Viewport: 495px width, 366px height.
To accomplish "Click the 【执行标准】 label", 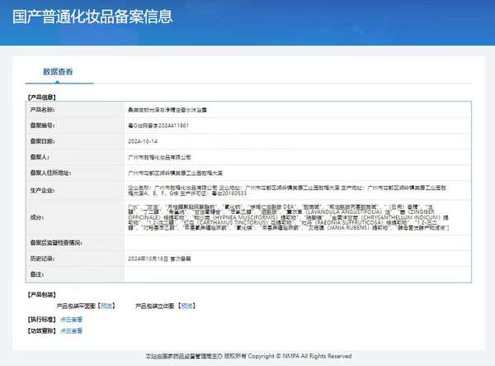I will click(x=42, y=320).
